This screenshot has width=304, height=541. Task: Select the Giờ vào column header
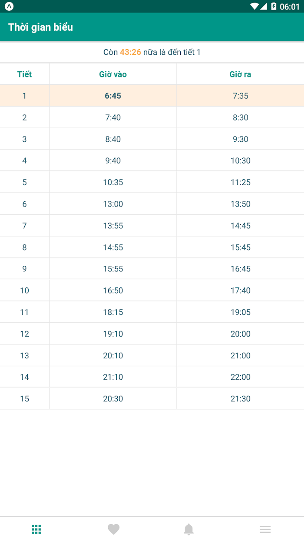coord(113,74)
